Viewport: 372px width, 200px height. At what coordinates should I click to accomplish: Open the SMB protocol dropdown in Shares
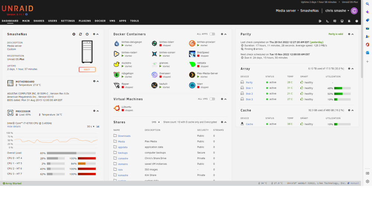[155, 122]
